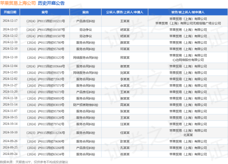Click defendant 苹果贸易（上海）有限公司无锡恒隆广场分公司
Screen dimensions: 228x164
coord(188,23)
